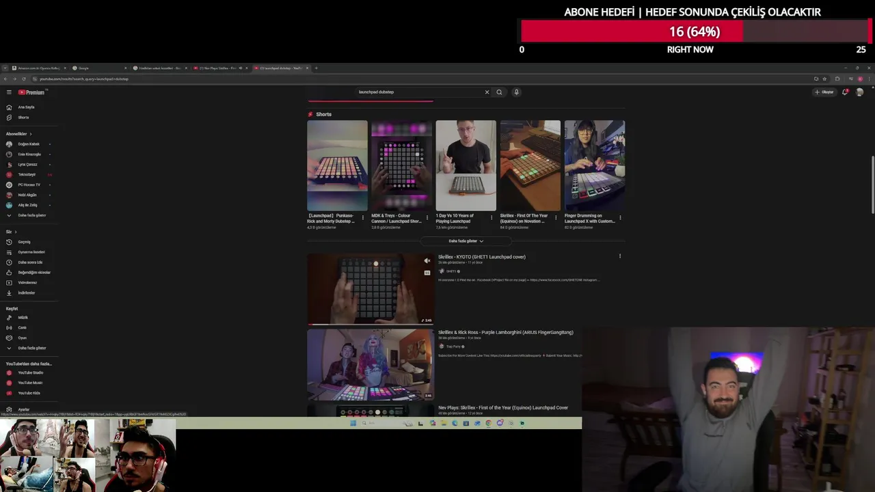The image size is (875, 492).
Task: Open Geçmiş history in sidebar
Action: pyautogui.click(x=24, y=242)
